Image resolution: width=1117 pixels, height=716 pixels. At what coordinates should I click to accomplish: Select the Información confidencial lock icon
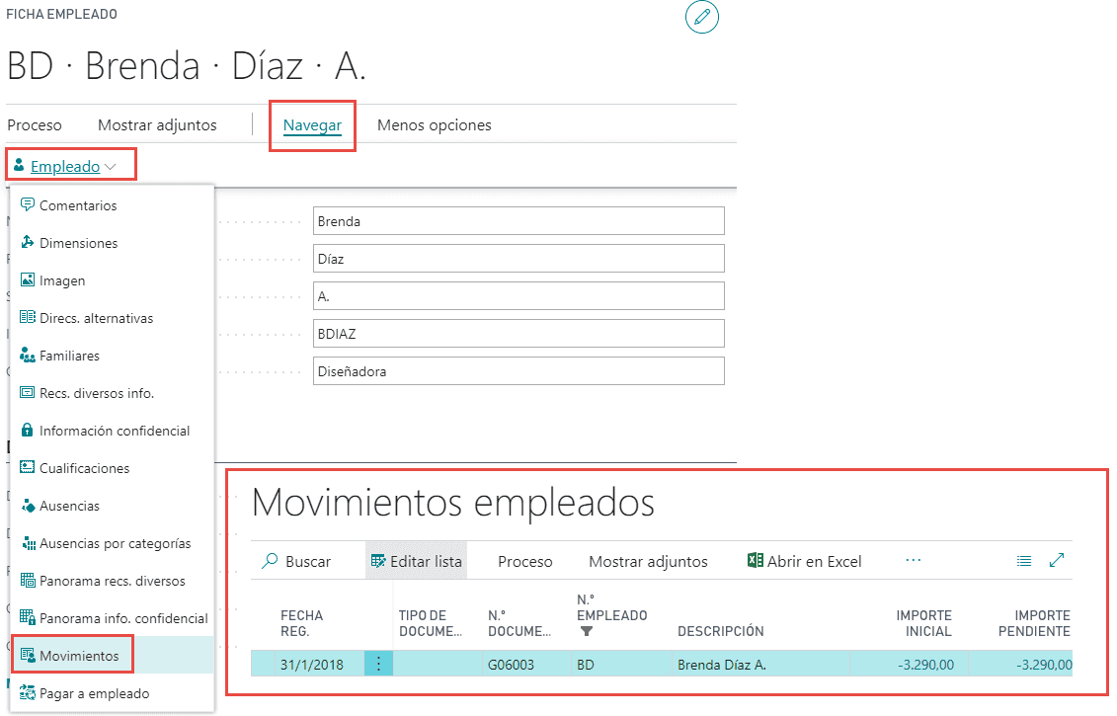[x=30, y=431]
